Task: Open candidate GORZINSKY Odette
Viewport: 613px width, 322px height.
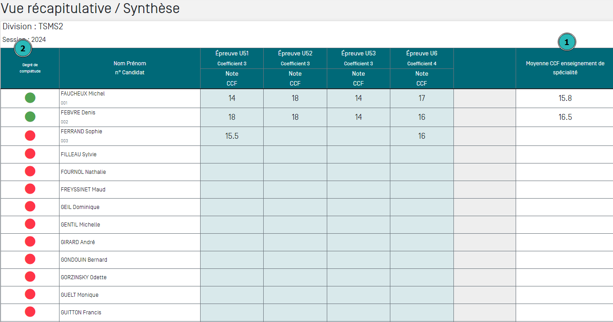Action: [x=84, y=277]
